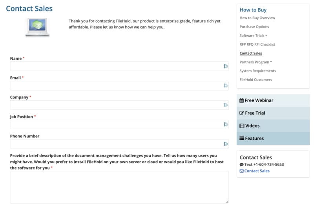This screenshot has height=207, width=314.
Task: Expand the Software Trials submenu arrow
Action: pos(266,35)
